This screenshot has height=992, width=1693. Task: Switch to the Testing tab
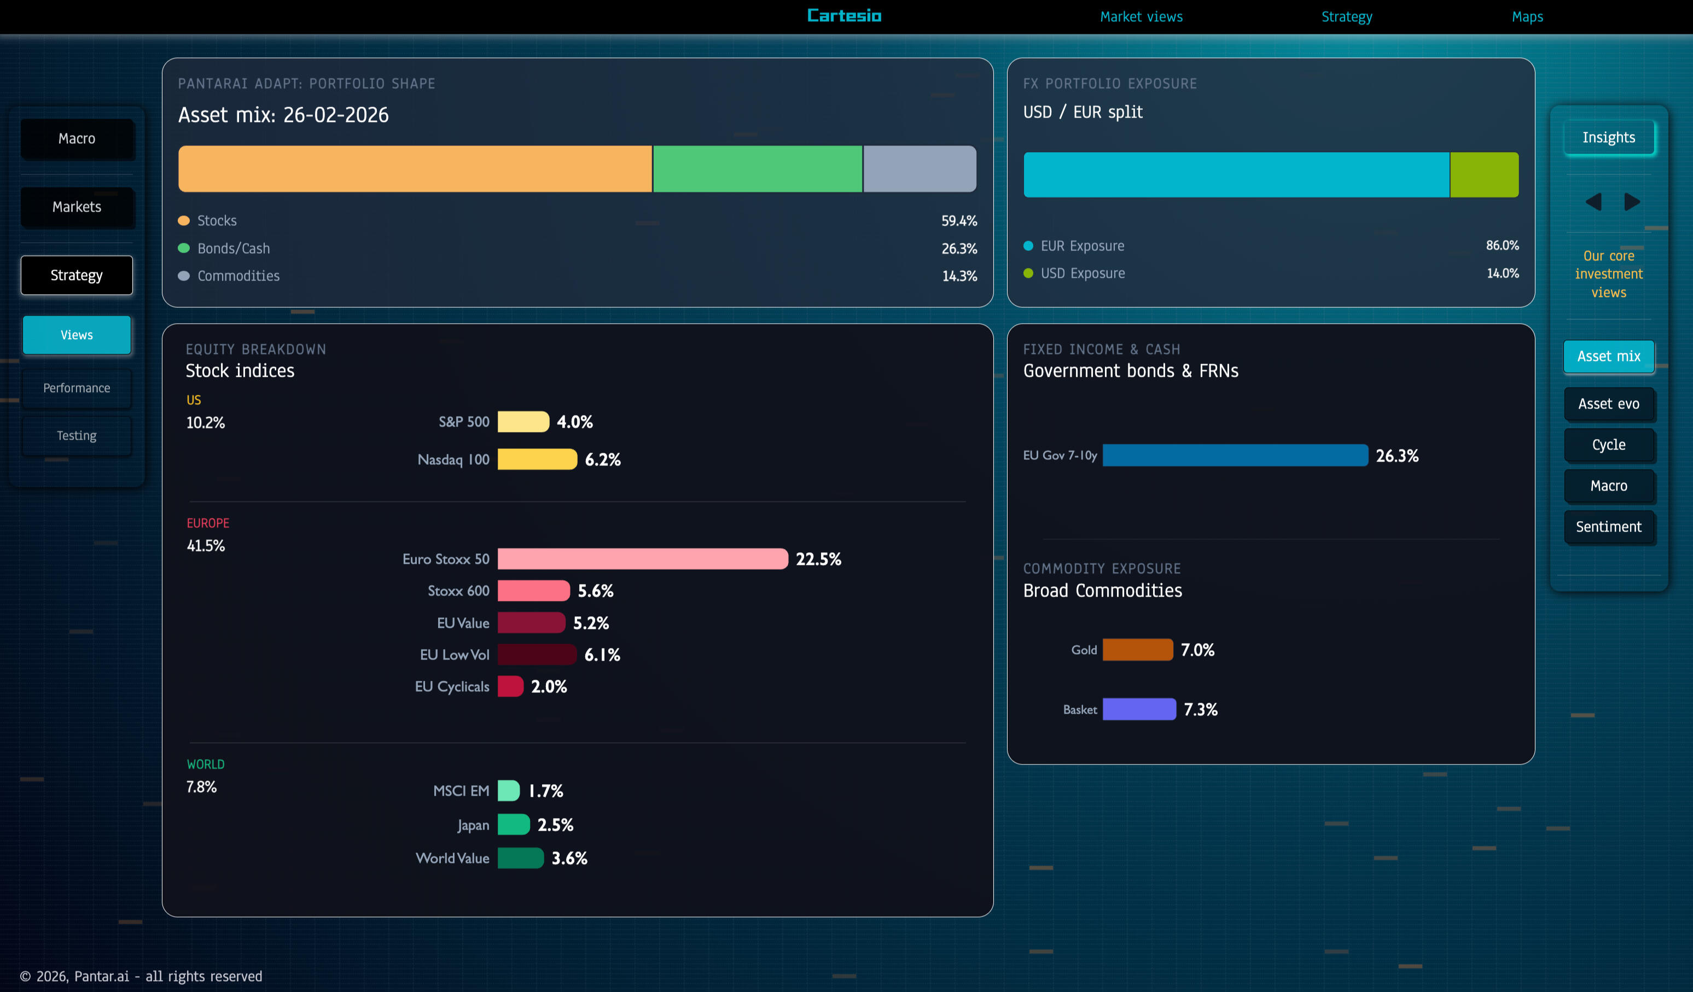[x=77, y=436]
